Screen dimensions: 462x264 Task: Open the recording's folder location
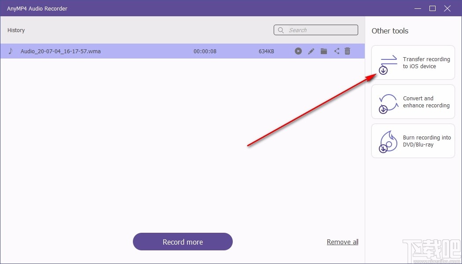point(324,51)
